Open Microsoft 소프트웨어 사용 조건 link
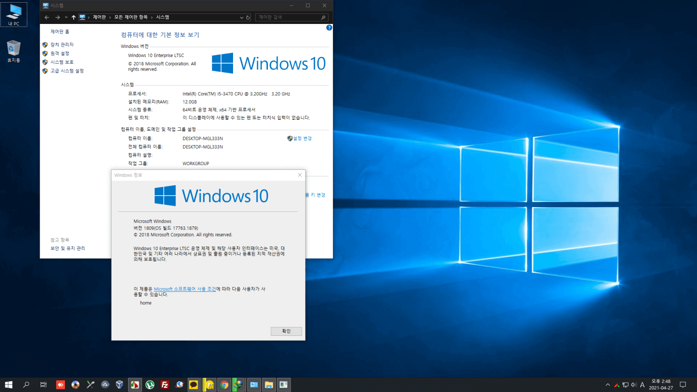Screen dimensions: 697x392 pos(185,289)
